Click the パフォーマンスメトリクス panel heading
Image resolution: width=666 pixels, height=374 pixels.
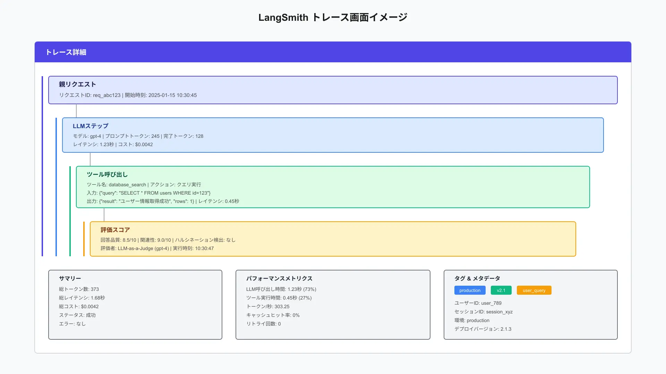coord(279,278)
